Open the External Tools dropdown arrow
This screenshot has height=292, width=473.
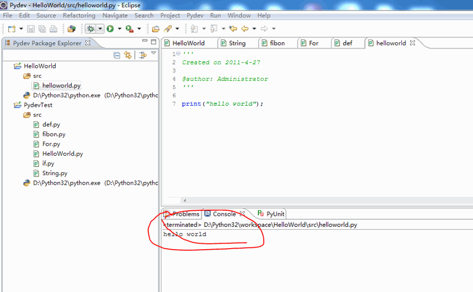point(139,29)
